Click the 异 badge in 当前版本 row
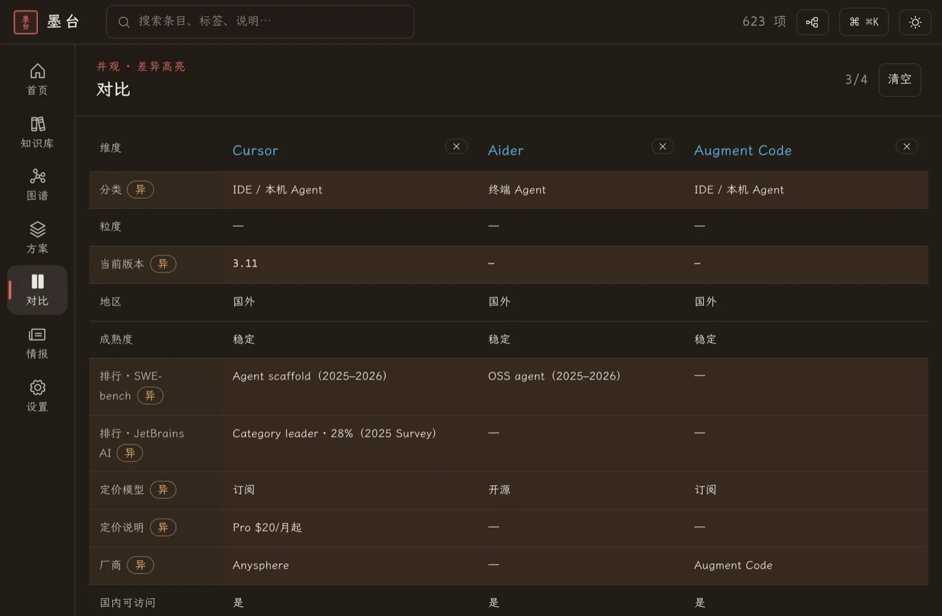Image resolution: width=942 pixels, height=616 pixels. [163, 264]
